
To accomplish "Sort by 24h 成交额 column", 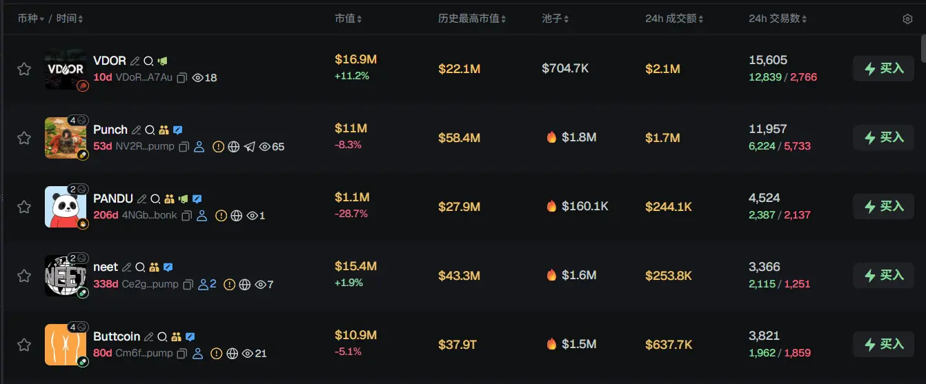I will 674,19.
